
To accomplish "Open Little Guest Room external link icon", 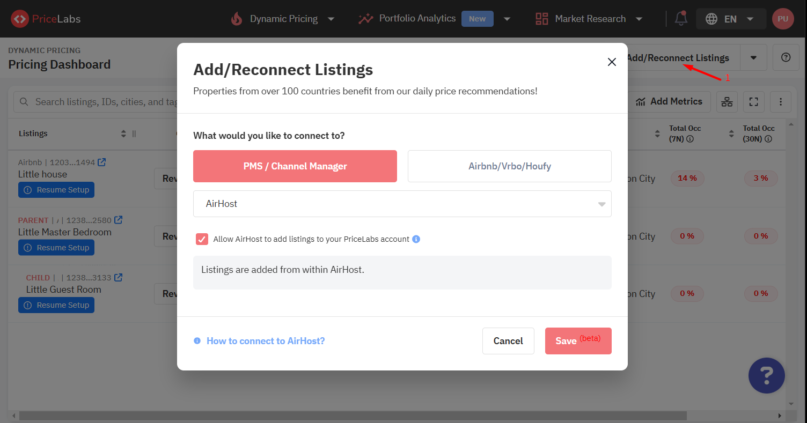I will (119, 278).
